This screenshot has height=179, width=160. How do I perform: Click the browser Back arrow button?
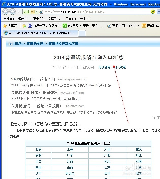[5, 12]
